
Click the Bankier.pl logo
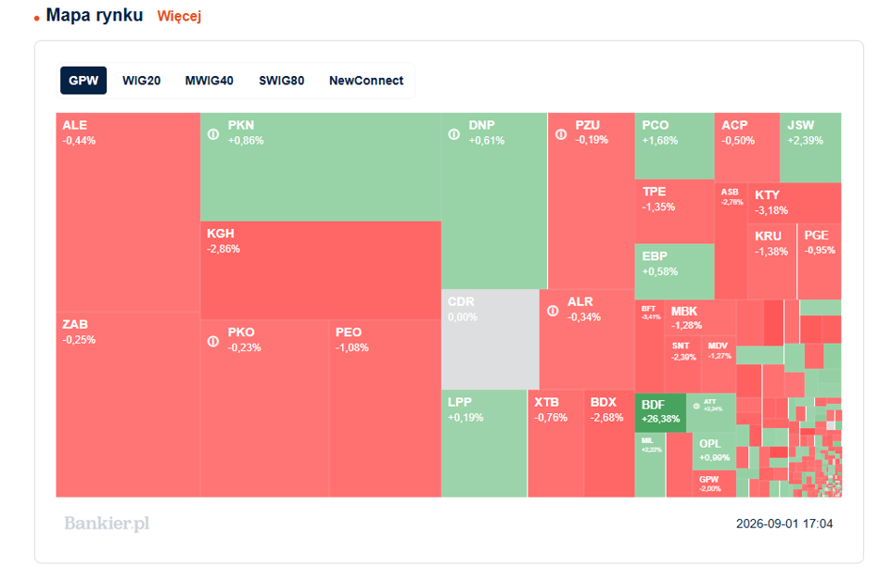(x=107, y=524)
